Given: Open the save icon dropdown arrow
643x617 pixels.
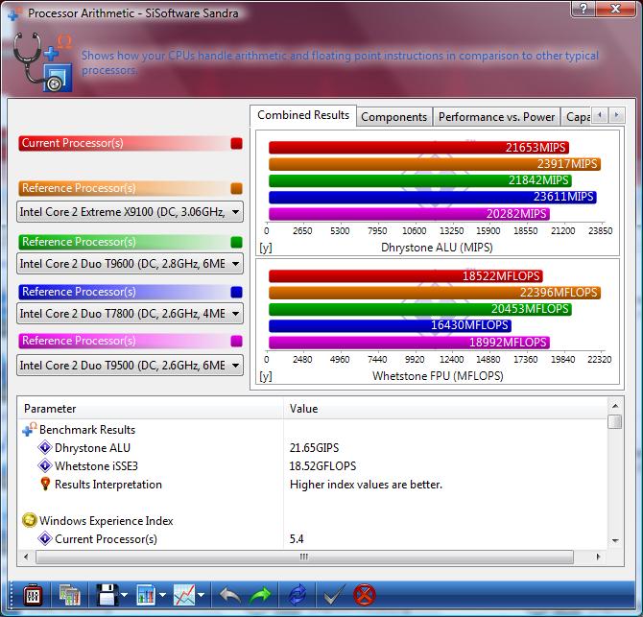Looking at the screenshot, I should 124,595.
